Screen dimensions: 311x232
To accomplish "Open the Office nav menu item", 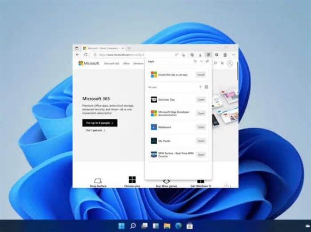I will click(126, 63).
